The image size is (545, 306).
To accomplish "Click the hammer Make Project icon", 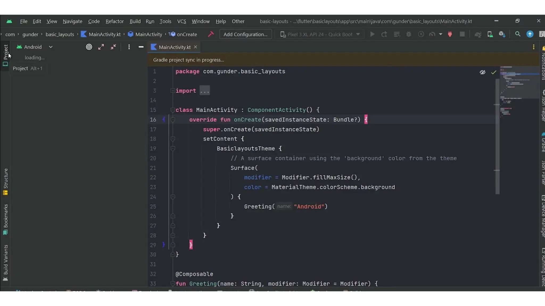I will [211, 34].
